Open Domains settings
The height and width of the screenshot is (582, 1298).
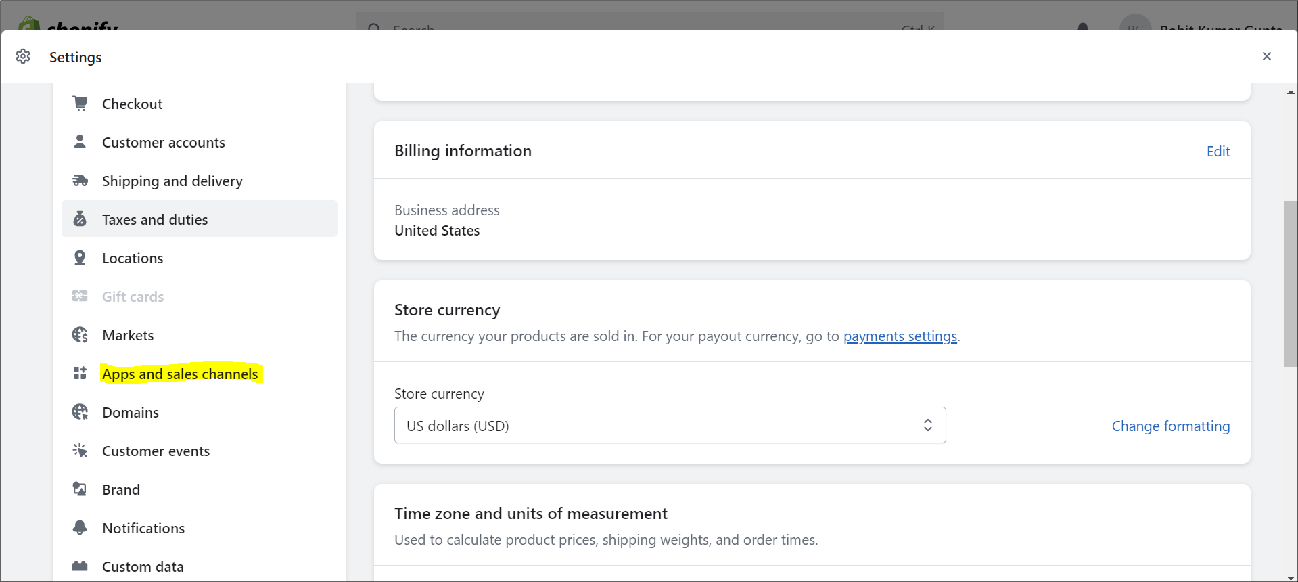200,412
